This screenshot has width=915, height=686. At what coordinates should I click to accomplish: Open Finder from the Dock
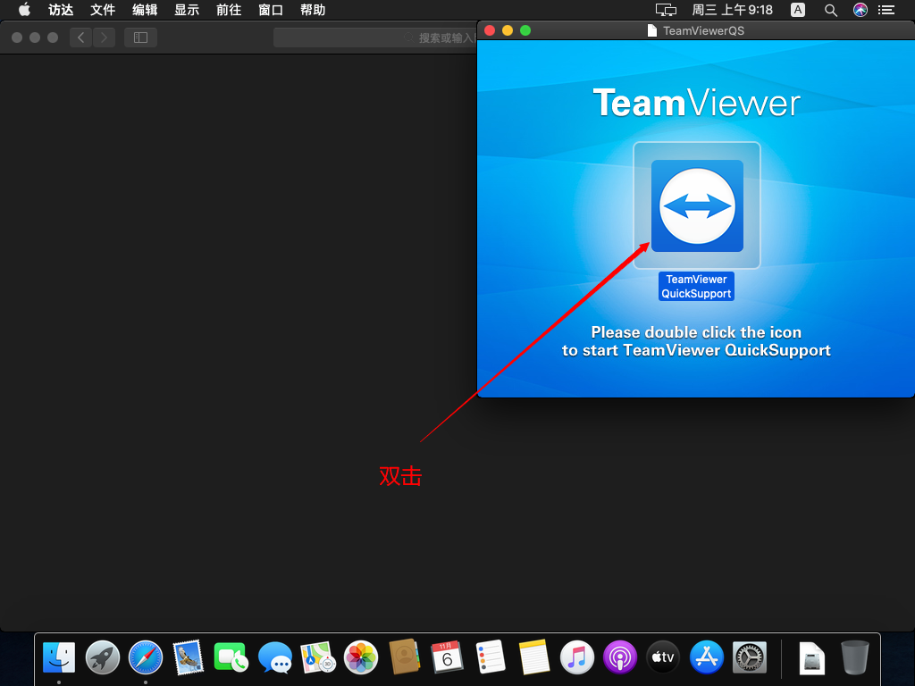[x=59, y=658]
